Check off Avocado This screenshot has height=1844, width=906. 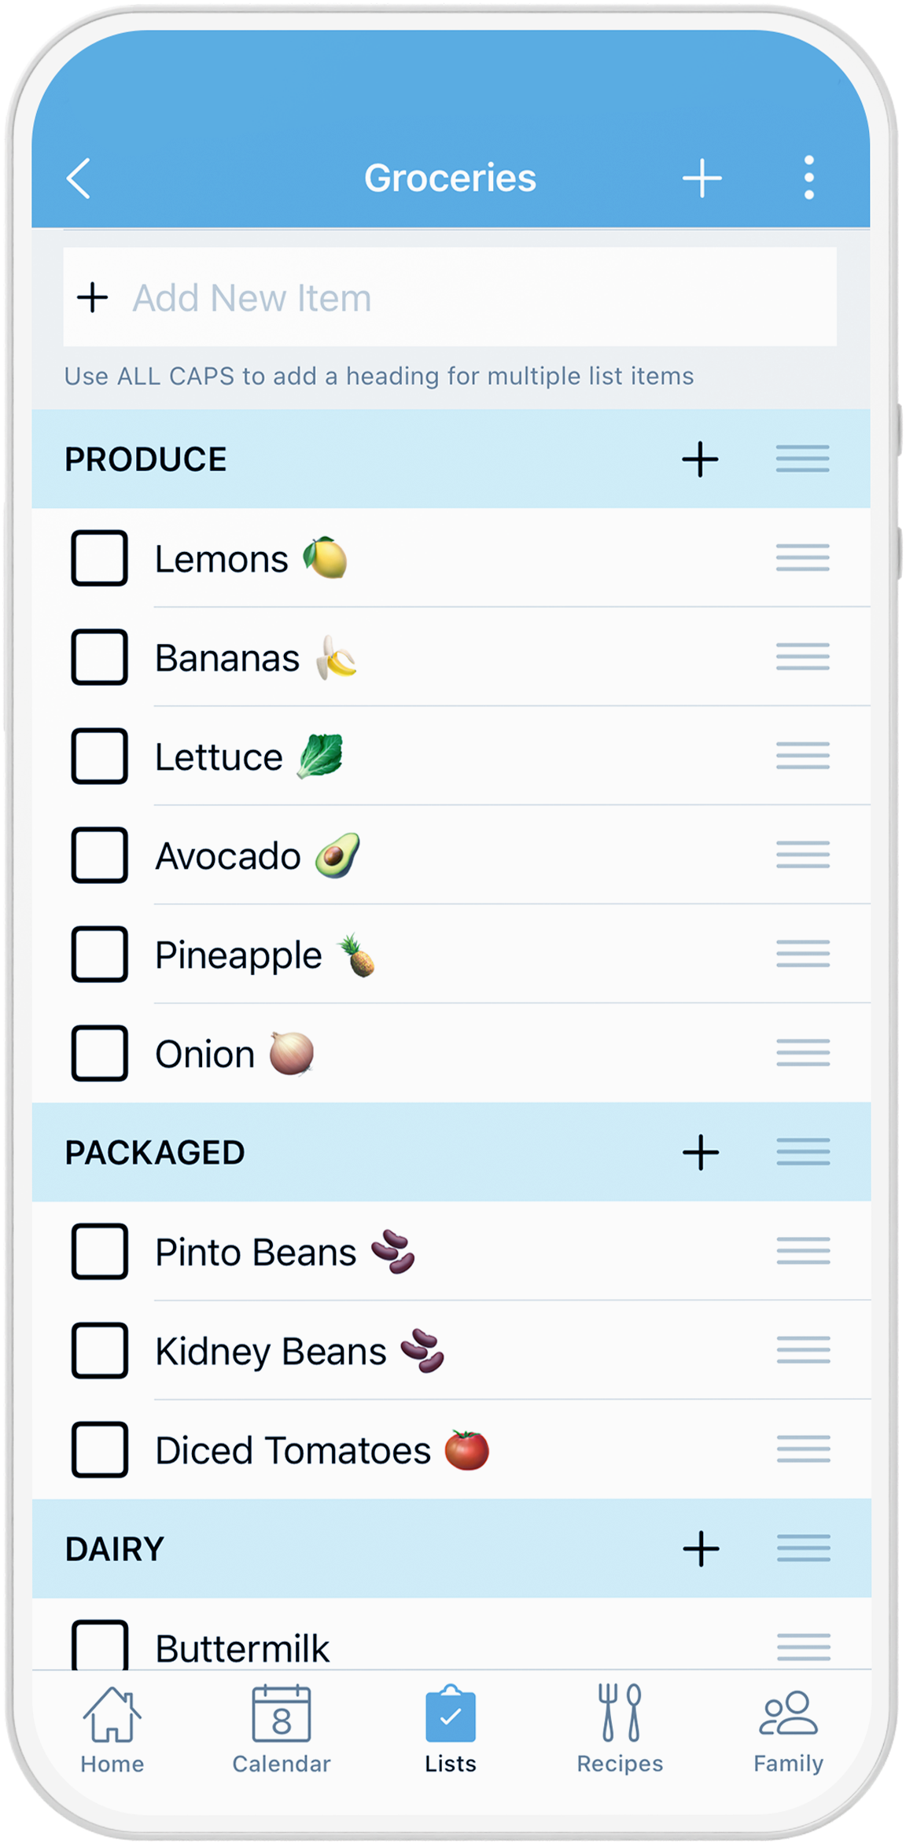coord(100,856)
